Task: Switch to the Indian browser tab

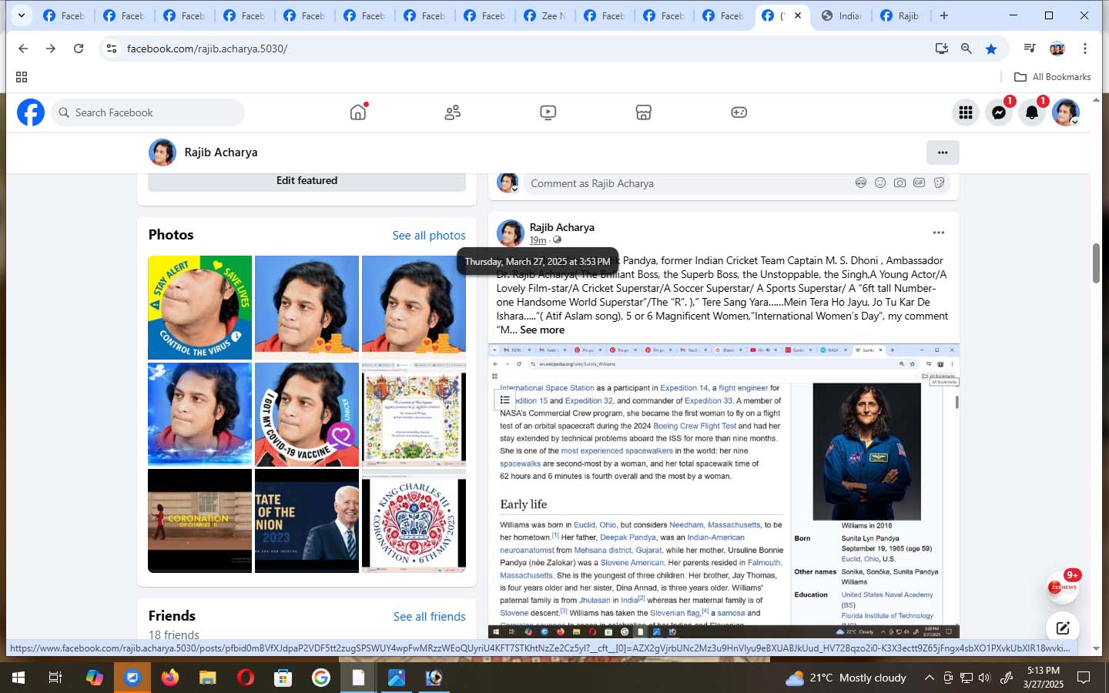Action: click(841, 15)
